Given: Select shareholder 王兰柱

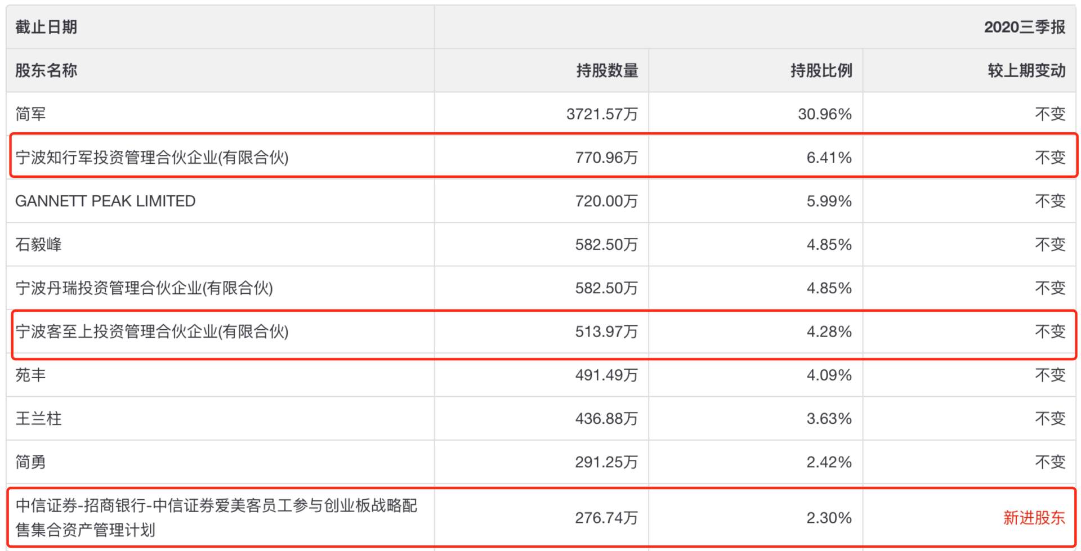Looking at the screenshot, I should point(38,418).
